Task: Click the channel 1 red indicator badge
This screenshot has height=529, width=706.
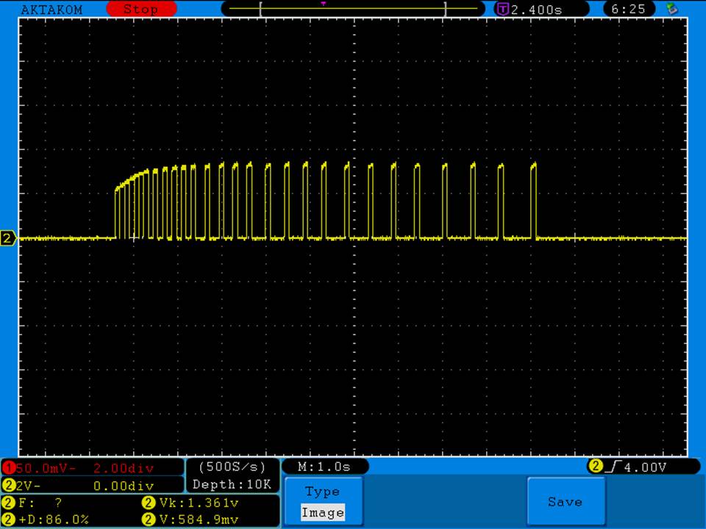Action: (9, 468)
